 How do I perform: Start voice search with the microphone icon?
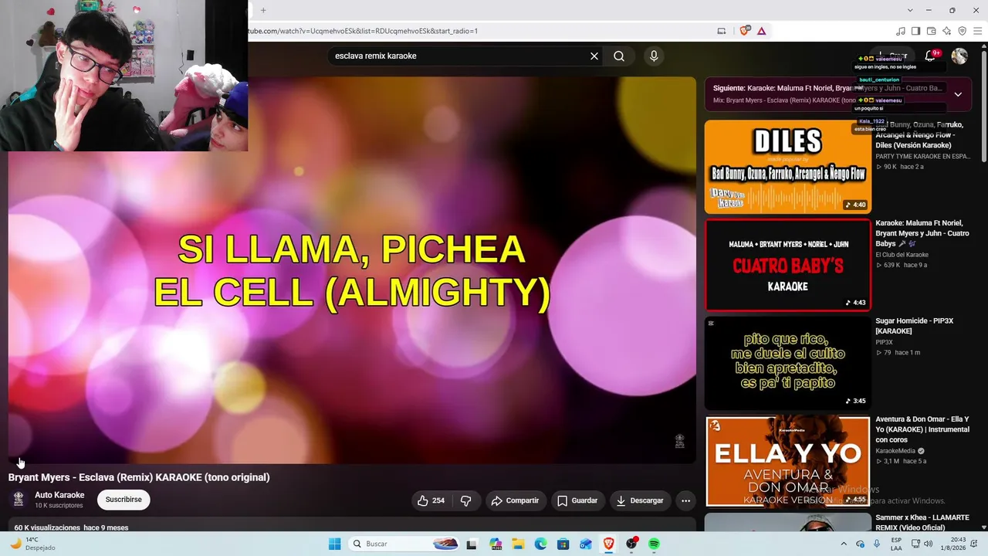click(x=654, y=56)
